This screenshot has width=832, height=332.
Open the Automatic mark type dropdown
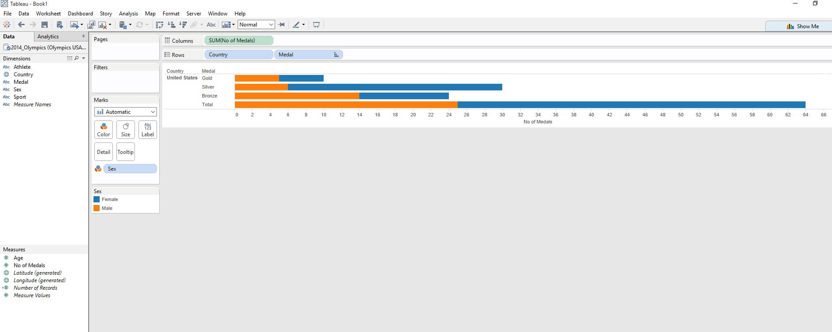(x=126, y=112)
